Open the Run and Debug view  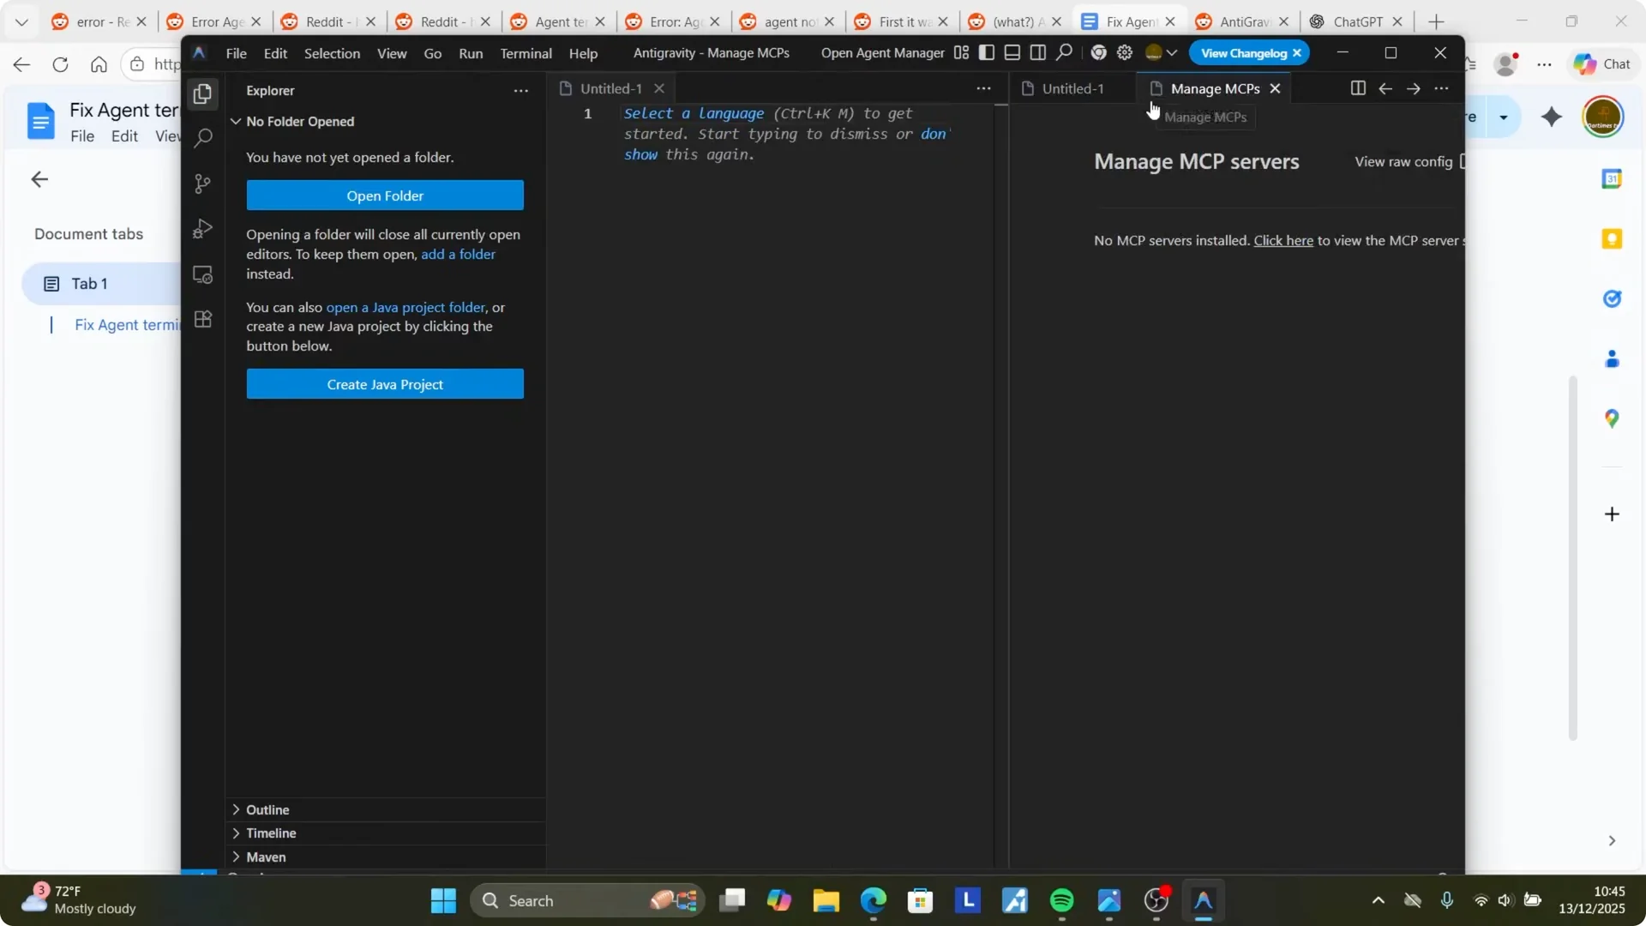tap(203, 229)
